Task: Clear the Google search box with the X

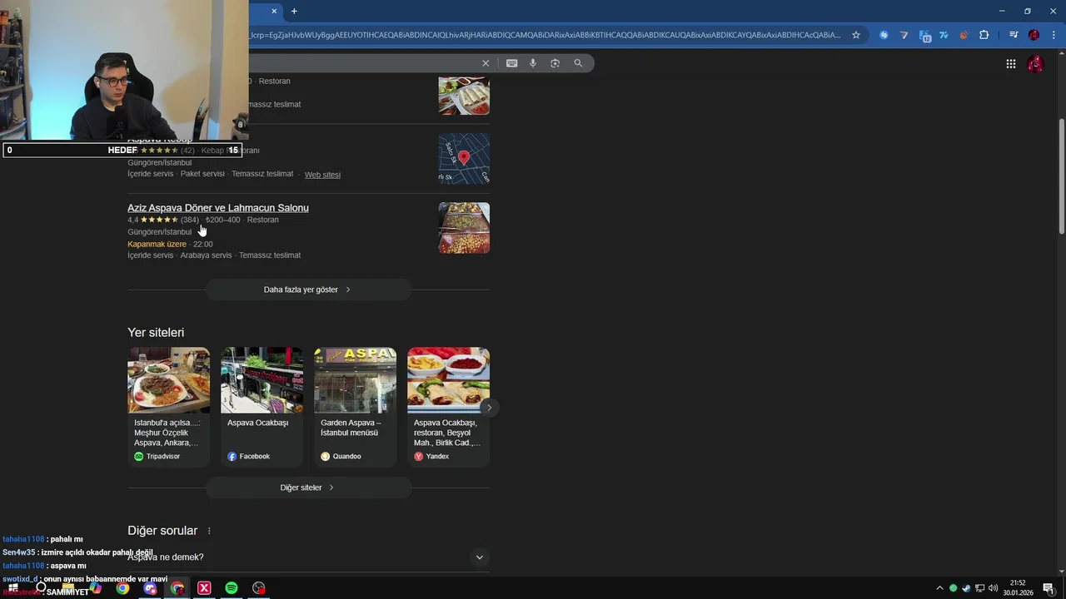Action: pyautogui.click(x=486, y=63)
